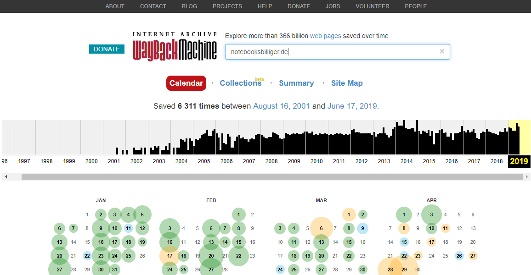This screenshot has height=275, width=531.
Task: Click the teal DONATE button
Action: [x=107, y=49]
